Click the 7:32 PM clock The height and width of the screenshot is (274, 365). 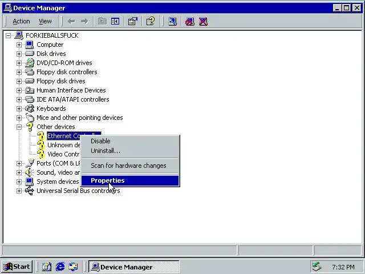coord(343,267)
